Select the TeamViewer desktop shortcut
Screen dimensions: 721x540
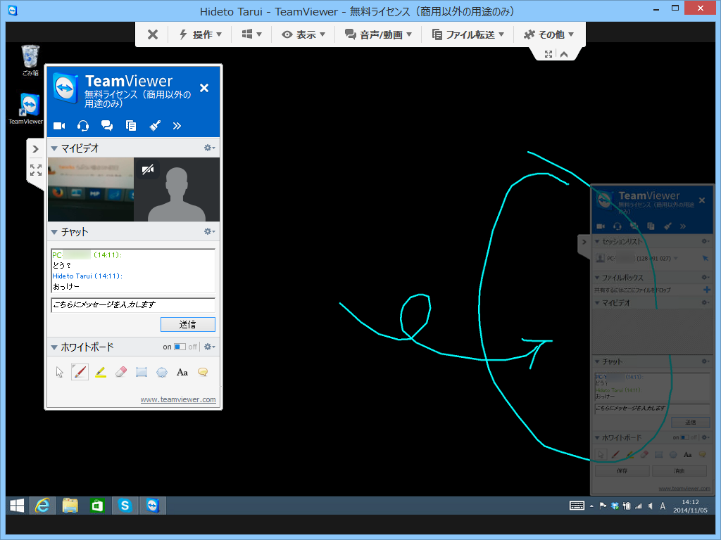click(x=26, y=109)
